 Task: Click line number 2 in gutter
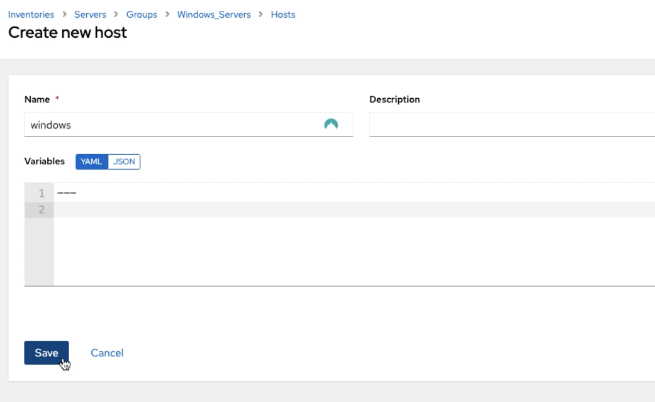pos(41,210)
